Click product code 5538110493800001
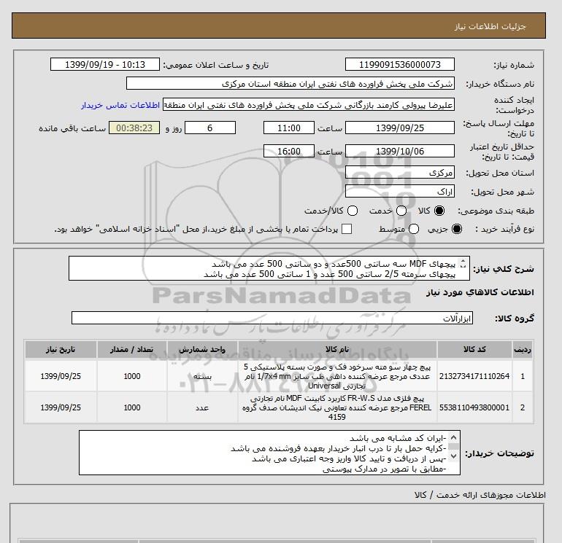 pyautogui.click(x=474, y=407)
